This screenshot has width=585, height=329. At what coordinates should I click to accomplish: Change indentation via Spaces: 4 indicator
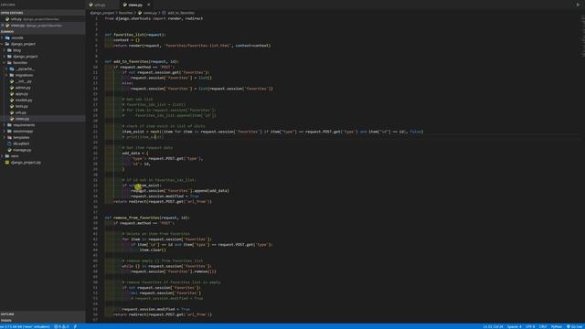(514, 326)
